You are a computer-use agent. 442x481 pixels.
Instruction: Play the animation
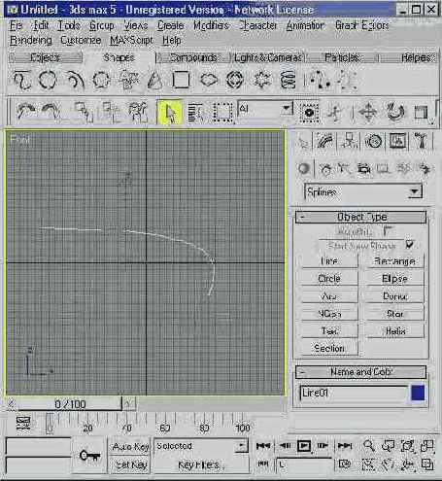point(304,446)
